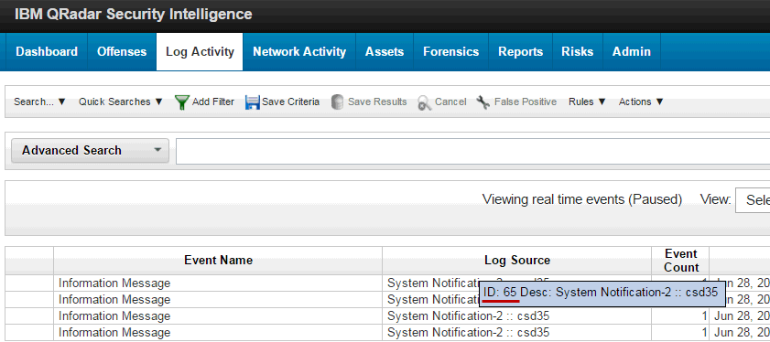Click the Event Count value in fourth row
770x342 pixels.
704,332
